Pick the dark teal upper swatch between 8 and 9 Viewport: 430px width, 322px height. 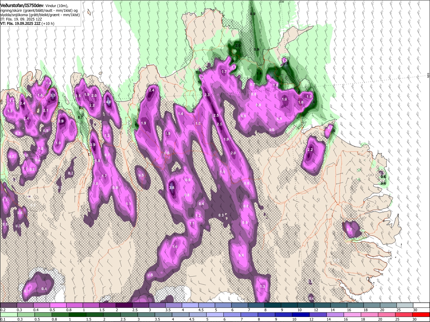click(x=272, y=305)
